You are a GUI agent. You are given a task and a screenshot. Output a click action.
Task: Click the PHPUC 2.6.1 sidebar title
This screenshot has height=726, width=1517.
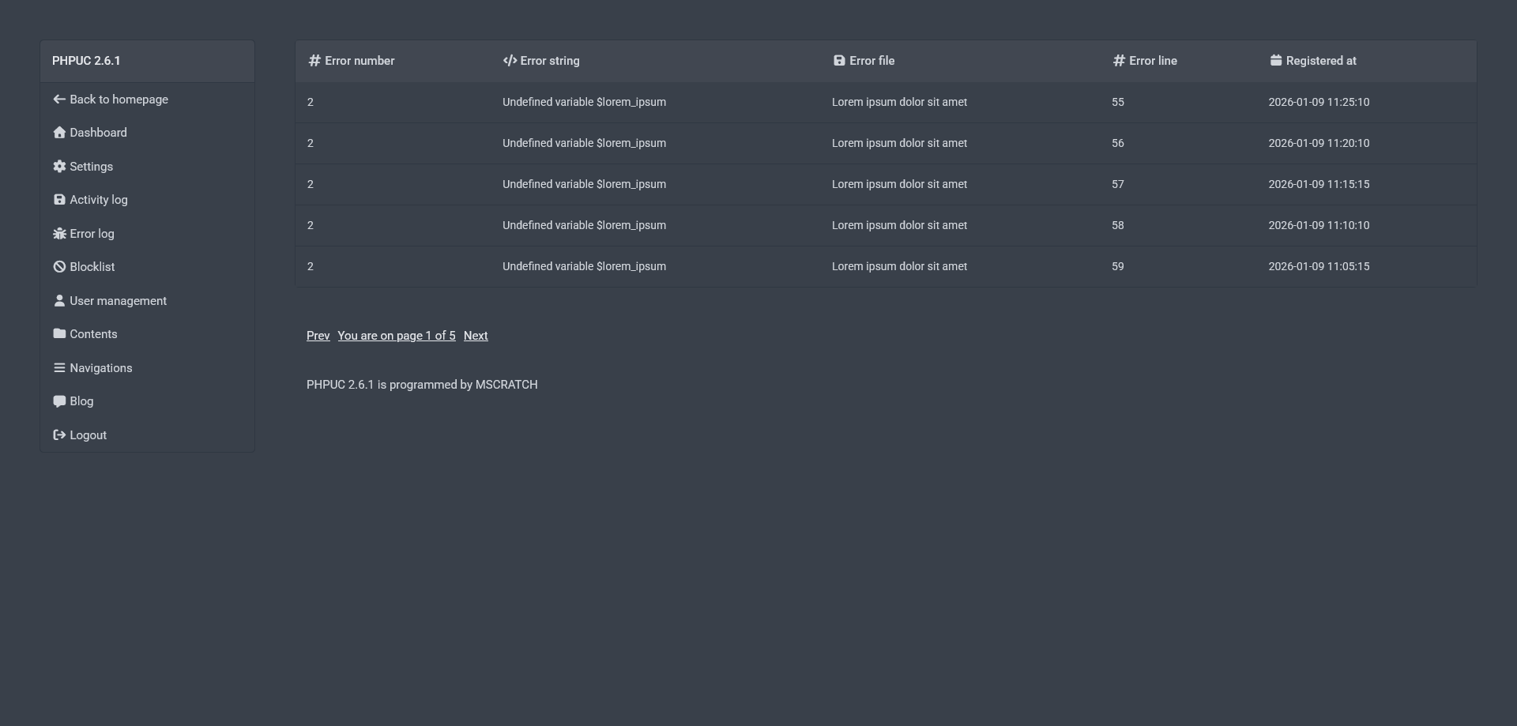[x=86, y=61]
